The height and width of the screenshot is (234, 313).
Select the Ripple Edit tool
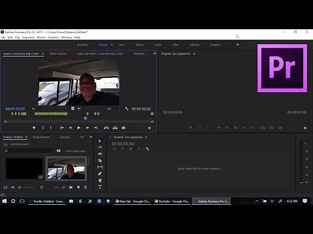(100, 154)
